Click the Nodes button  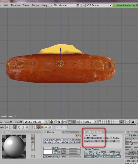116,138
